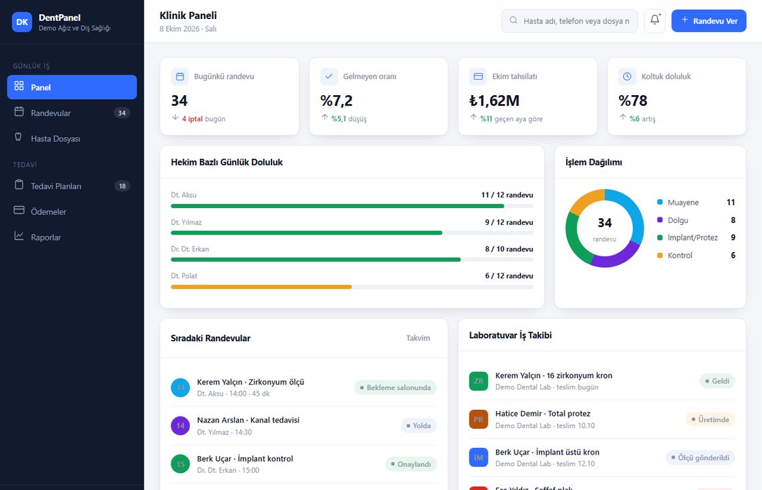This screenshot has height=490, width=762.
Task: Click 'Kerem Yalçın · 16 zirkonyum kron' text
Action: [554, 375]
